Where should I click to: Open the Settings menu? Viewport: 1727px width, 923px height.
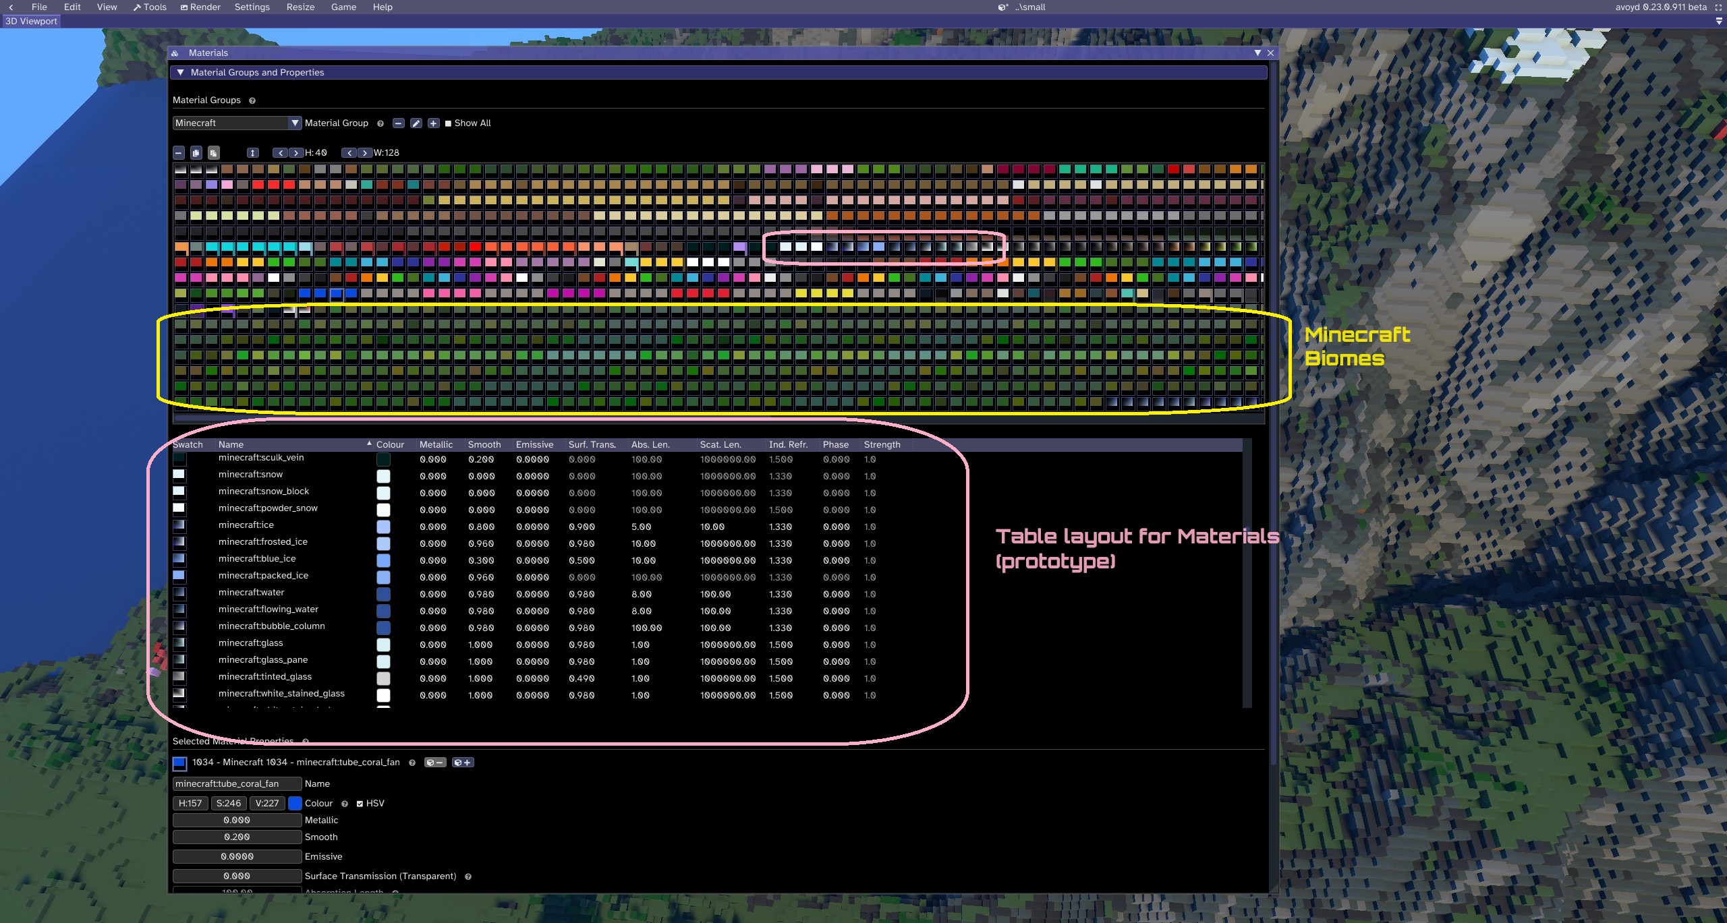pyautogui.click(x=252, y=7)
